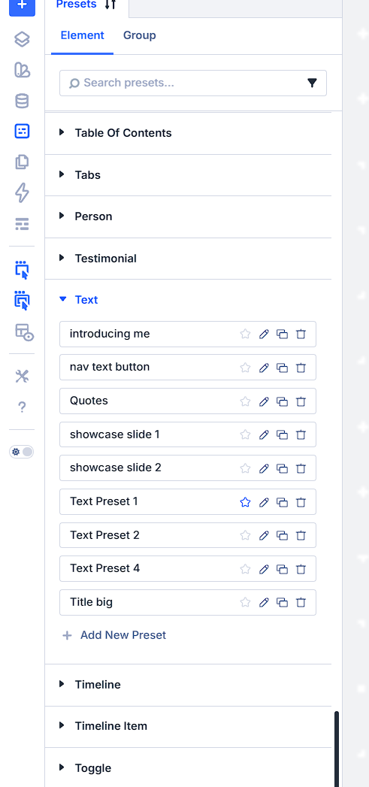Open the Layers panel icon in sidebar
Image resolution: width=369 pixels, height=787 pixels.
(x=22, y=39)
